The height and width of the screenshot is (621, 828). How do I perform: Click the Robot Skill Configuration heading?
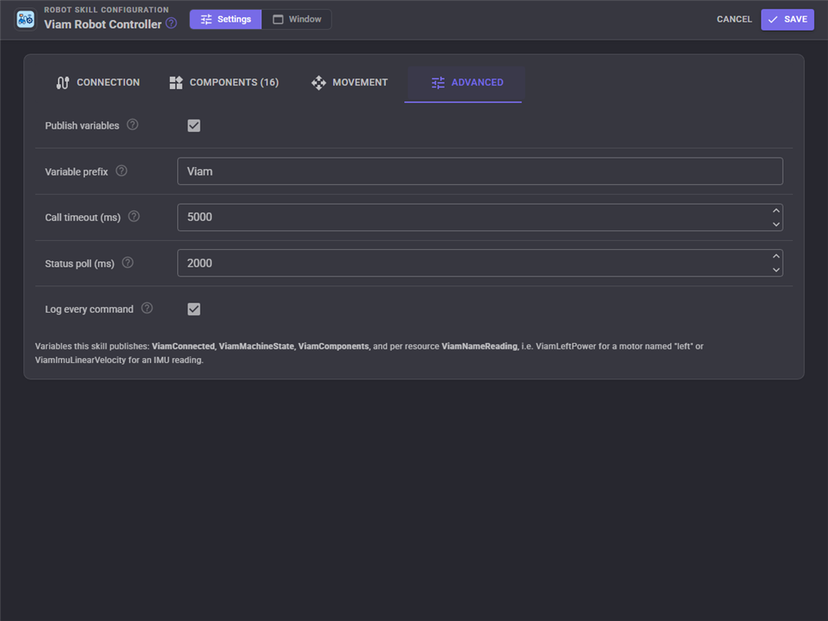(x=106, y=10)
